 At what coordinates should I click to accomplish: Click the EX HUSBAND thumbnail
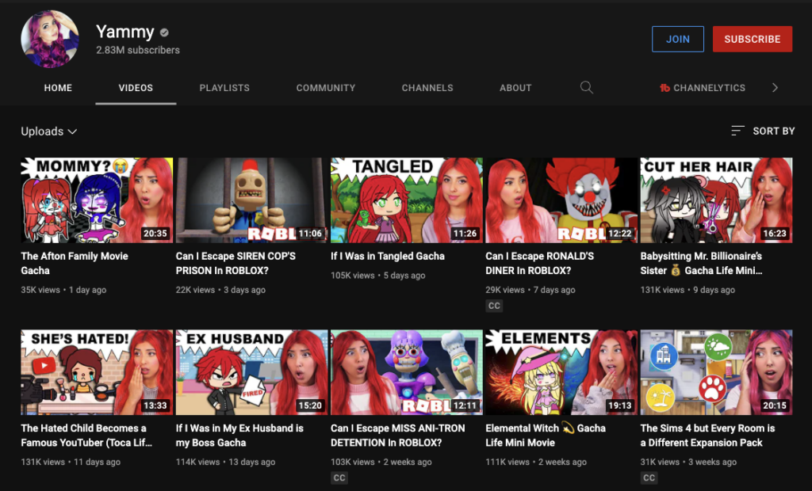click(251, 372)
